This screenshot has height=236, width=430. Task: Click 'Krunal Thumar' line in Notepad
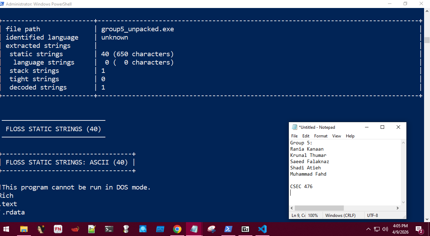point(308,155)
